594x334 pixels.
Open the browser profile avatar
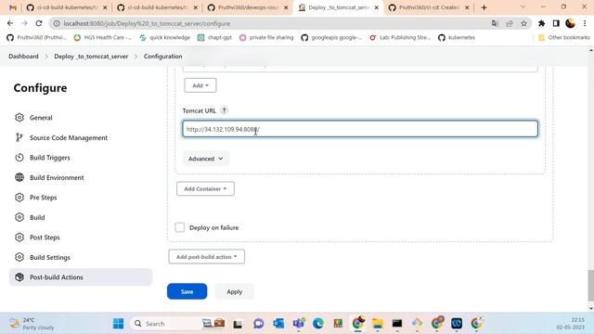570,23
